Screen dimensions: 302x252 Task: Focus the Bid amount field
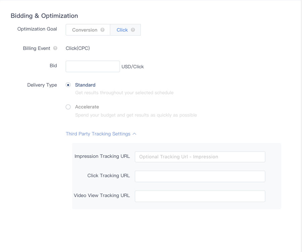pos(92,66)
